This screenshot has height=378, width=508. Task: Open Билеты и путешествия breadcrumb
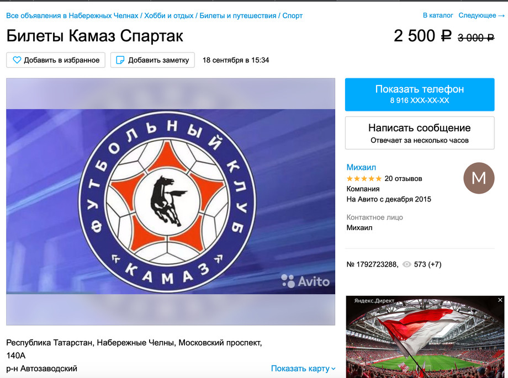point(238,15)
